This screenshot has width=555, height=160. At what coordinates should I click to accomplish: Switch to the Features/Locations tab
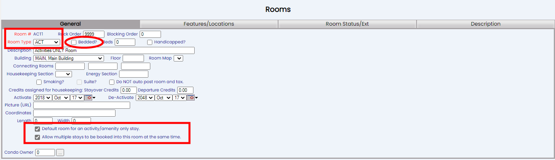point(209,24)
